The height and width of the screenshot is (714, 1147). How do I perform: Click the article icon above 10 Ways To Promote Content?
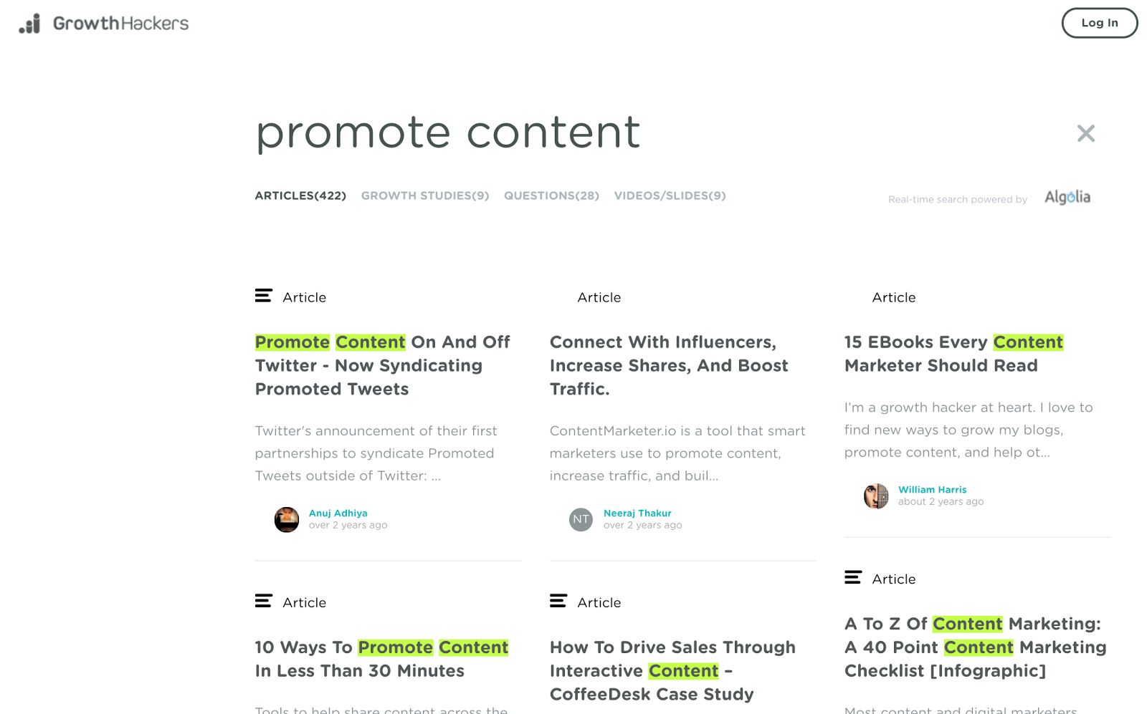[264, 601]
